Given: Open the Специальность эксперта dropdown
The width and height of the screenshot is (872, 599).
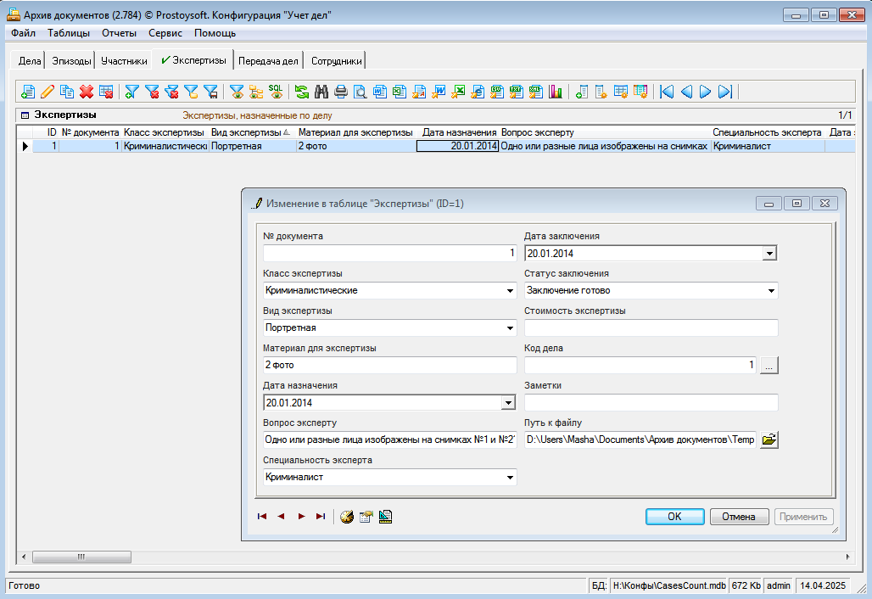Looking at the screenshot, I should tap(510, 478).
